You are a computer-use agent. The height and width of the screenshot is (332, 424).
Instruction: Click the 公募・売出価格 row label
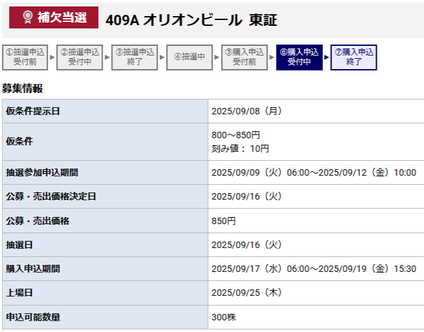click(x=37, y=221)
